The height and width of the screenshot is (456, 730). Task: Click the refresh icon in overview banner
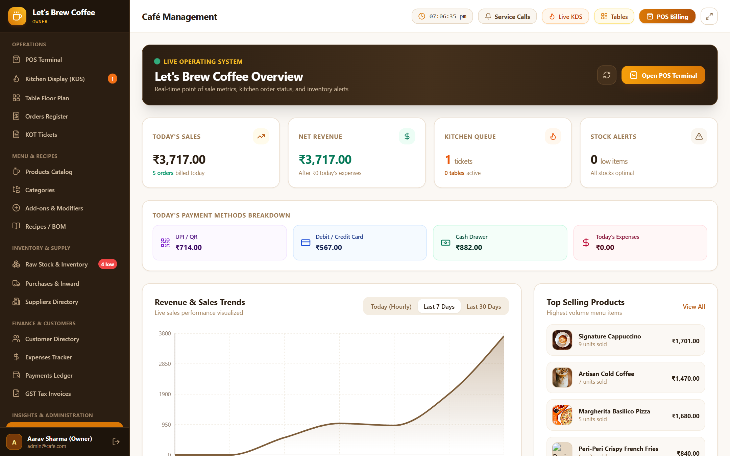point(607,75)
